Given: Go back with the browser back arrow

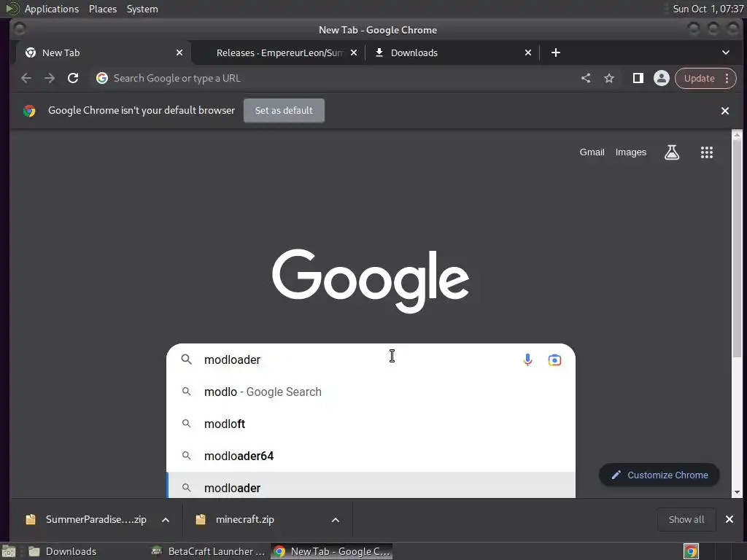Looking at the screenshot, I should (26, 78).
